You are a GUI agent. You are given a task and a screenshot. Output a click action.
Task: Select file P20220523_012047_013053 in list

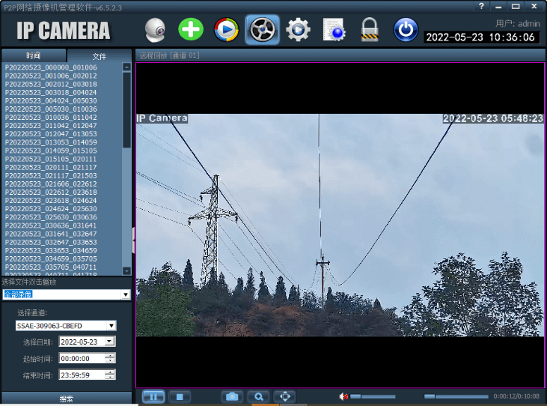pyautogui.click(x=51, y=134)
